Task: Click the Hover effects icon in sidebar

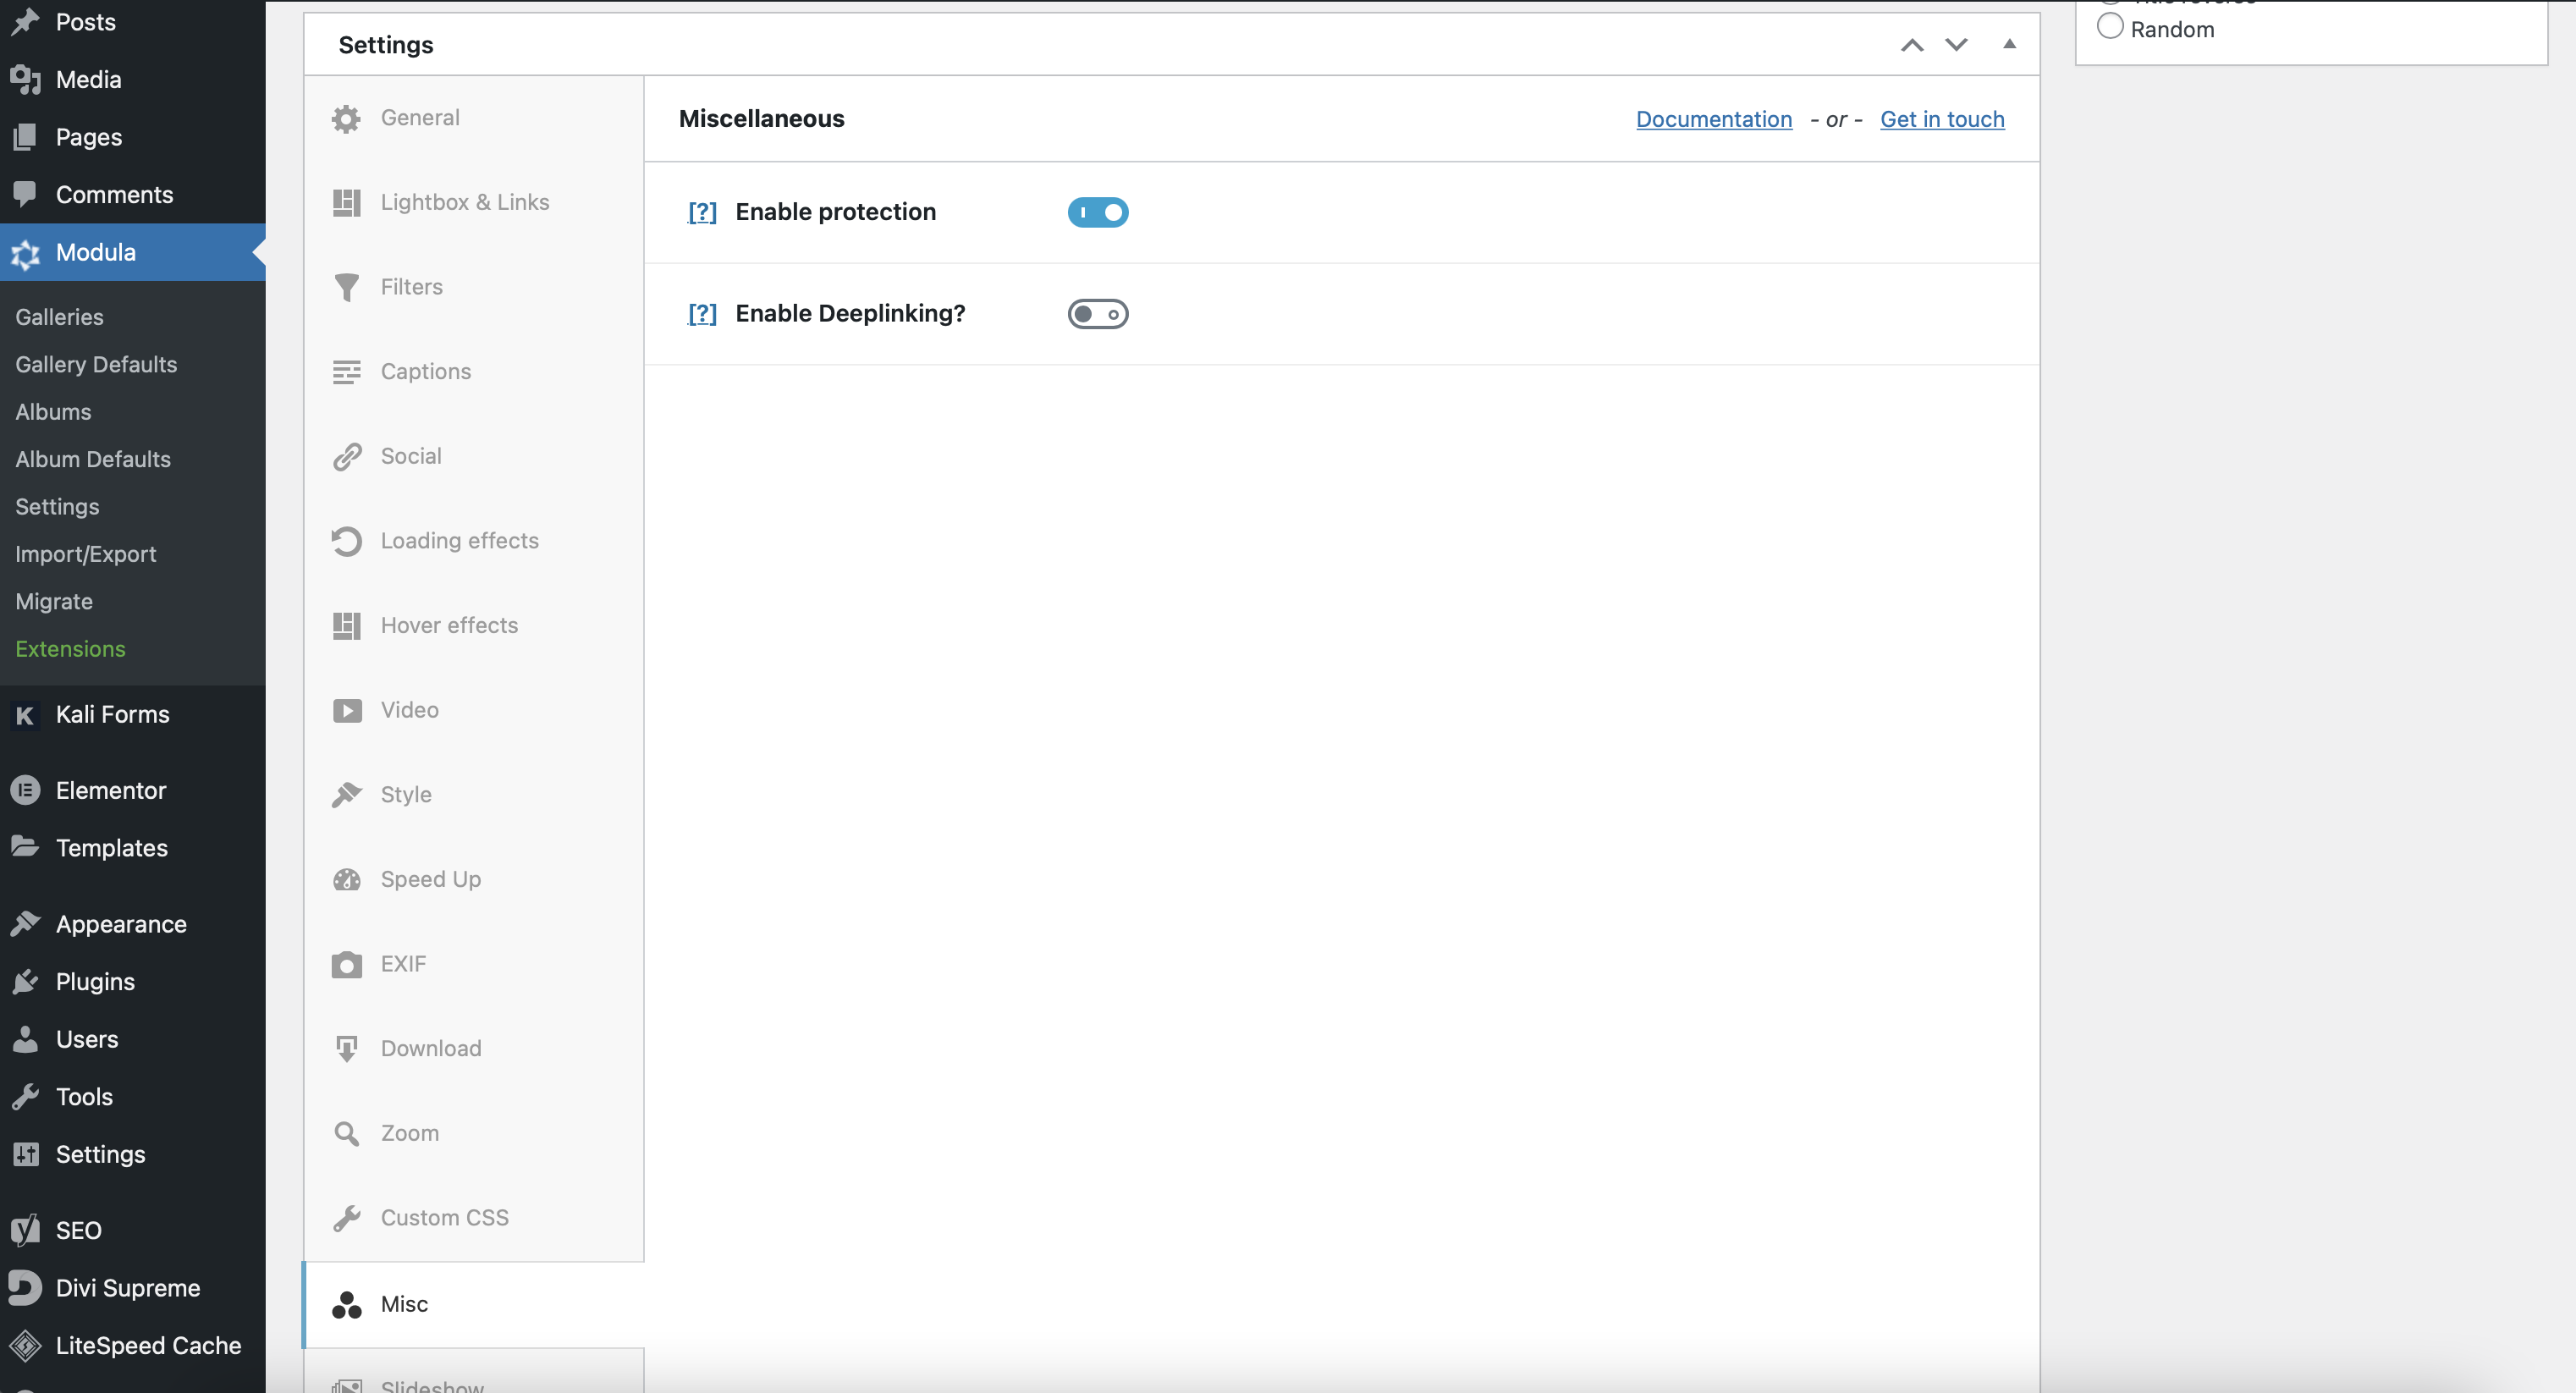Action: coord(348,625)
